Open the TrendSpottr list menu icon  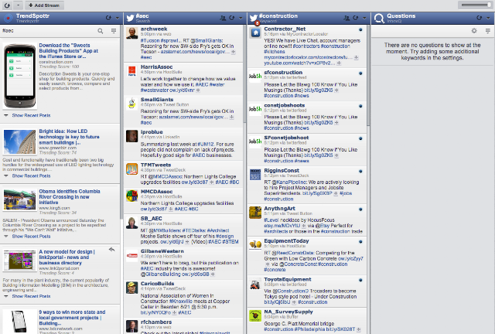point(114,31)
